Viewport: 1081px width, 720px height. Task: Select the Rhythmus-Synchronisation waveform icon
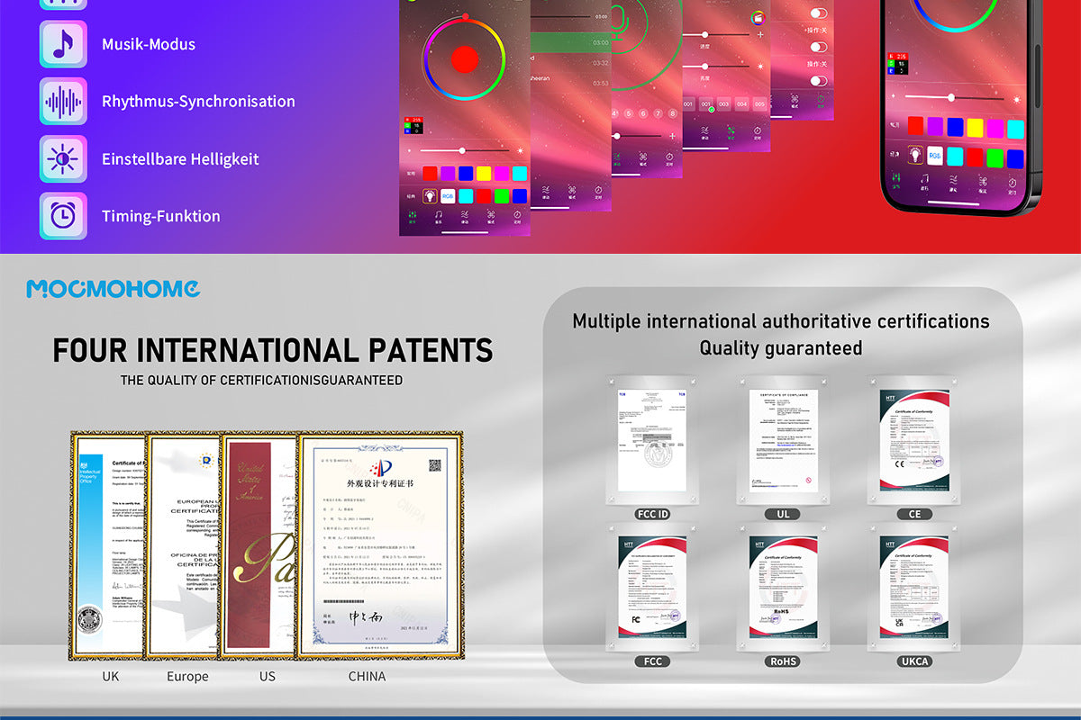pos(63,101)
